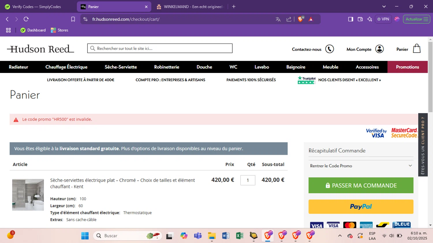Viewport: 433px width, 243px height.
Task: Click the Brave Rewards triangle icon
Action: 311,19
